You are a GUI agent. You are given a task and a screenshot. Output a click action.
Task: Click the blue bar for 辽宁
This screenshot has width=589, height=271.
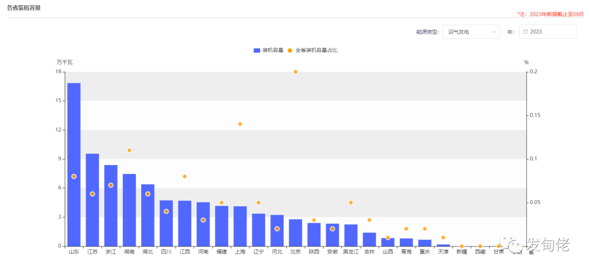pyautogui.click(x=259, y=230)
